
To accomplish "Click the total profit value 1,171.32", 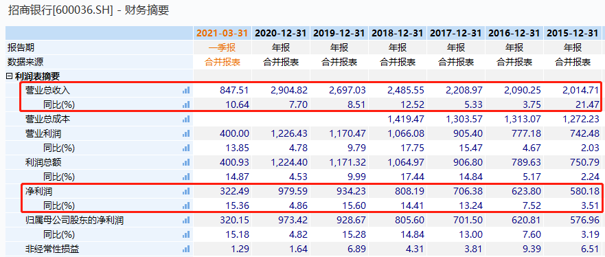I will pyautogui.click(x=347, y=162).
